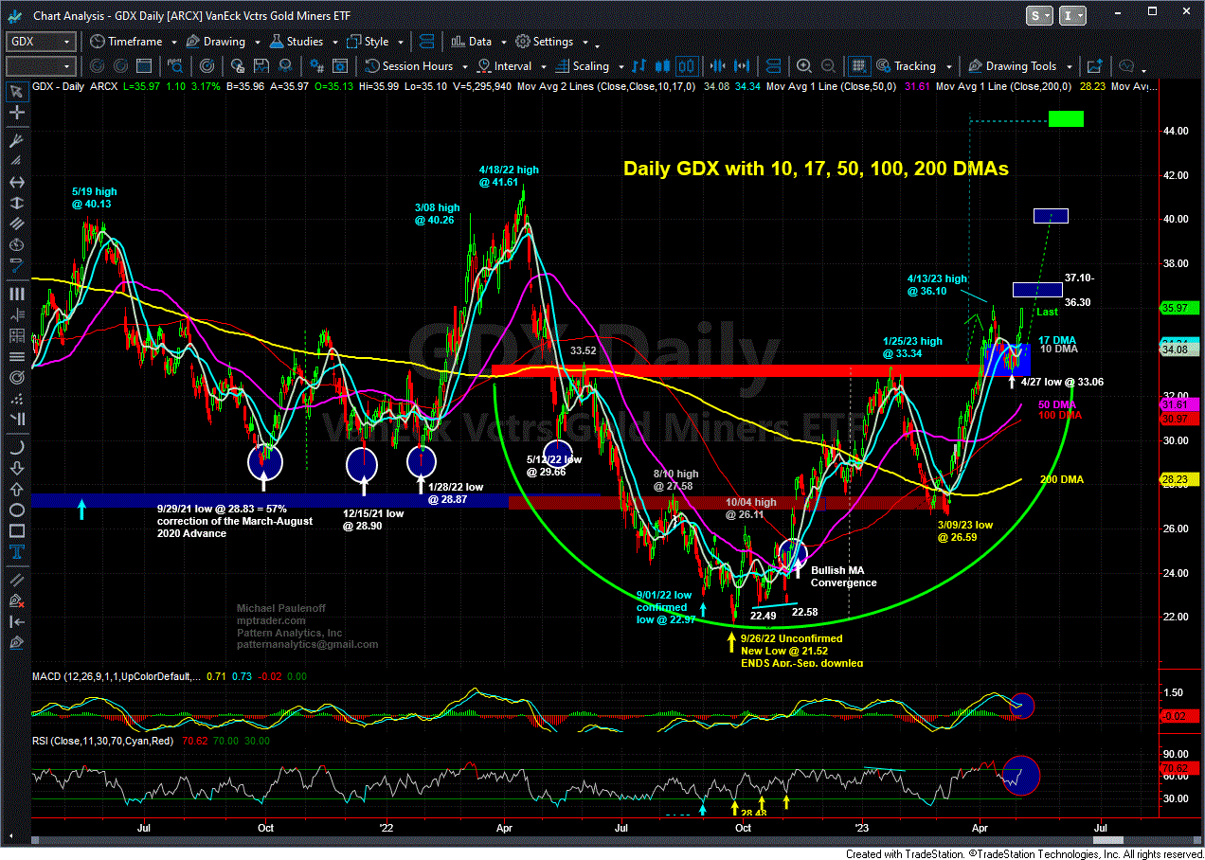Screen dimensions: 1205x860
Task: Open the GDX symbol combo box
Action: coord(41,42)
